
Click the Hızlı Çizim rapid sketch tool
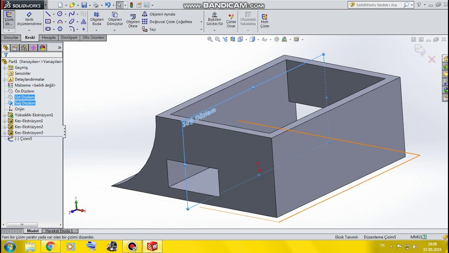264,21
